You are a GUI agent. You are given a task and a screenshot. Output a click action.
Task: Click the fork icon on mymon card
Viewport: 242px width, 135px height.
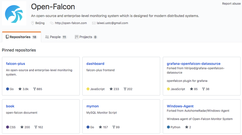coord(114,127)
